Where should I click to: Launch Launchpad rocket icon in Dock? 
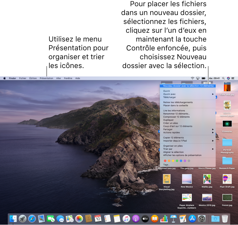pyautogui.click(x=22, y=219)
